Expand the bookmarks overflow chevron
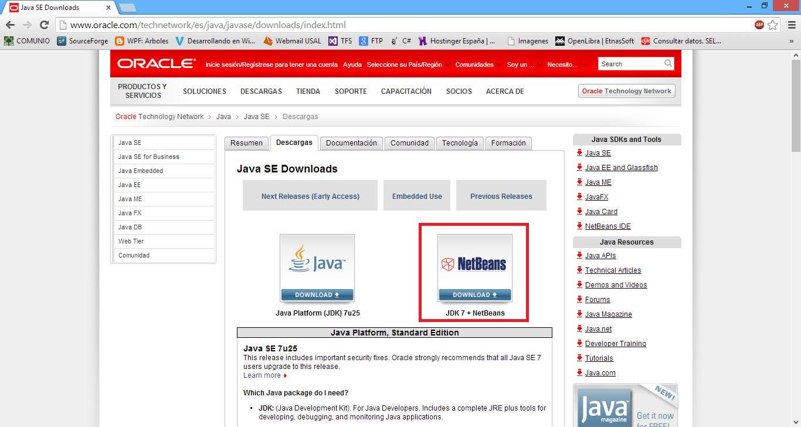 pyautogui.click(x=792, y=41)
